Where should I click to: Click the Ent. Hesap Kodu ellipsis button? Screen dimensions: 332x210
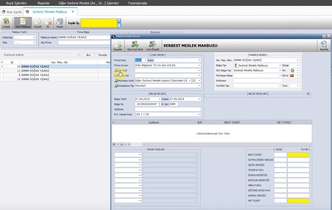199,114
